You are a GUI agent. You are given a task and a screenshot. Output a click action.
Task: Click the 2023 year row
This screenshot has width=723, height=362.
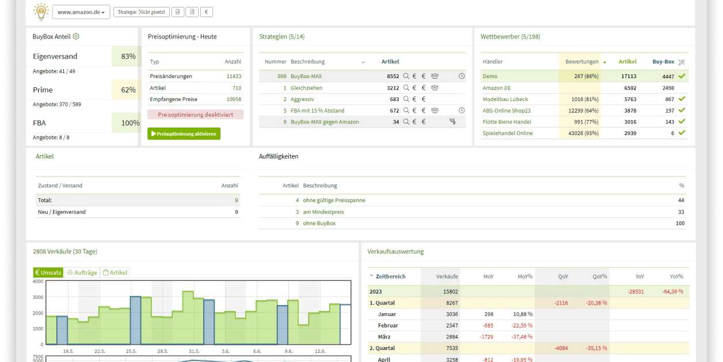point(528,291)
